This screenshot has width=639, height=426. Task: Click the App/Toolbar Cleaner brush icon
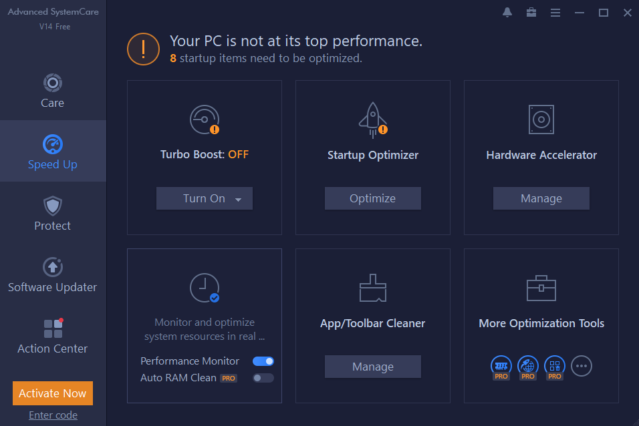pos(372,288)
